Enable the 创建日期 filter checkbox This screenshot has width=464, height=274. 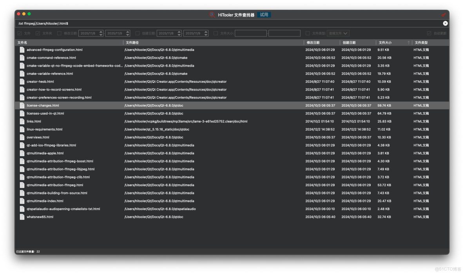(x=137, y=33)
